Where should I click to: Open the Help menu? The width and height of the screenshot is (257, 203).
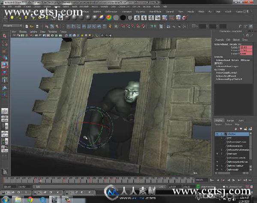coord(165,6)
